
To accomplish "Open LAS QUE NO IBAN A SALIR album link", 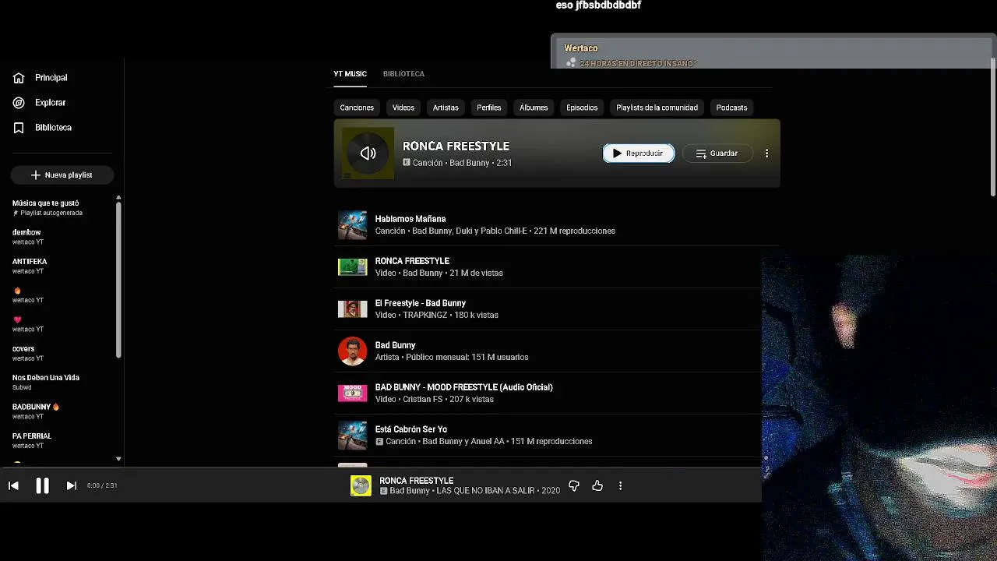I will 486,491.
